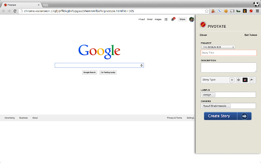The height and width of the screenshot is (163, 261).
Task: Open the Advertising footer link
Action: (x=9, y=118)
